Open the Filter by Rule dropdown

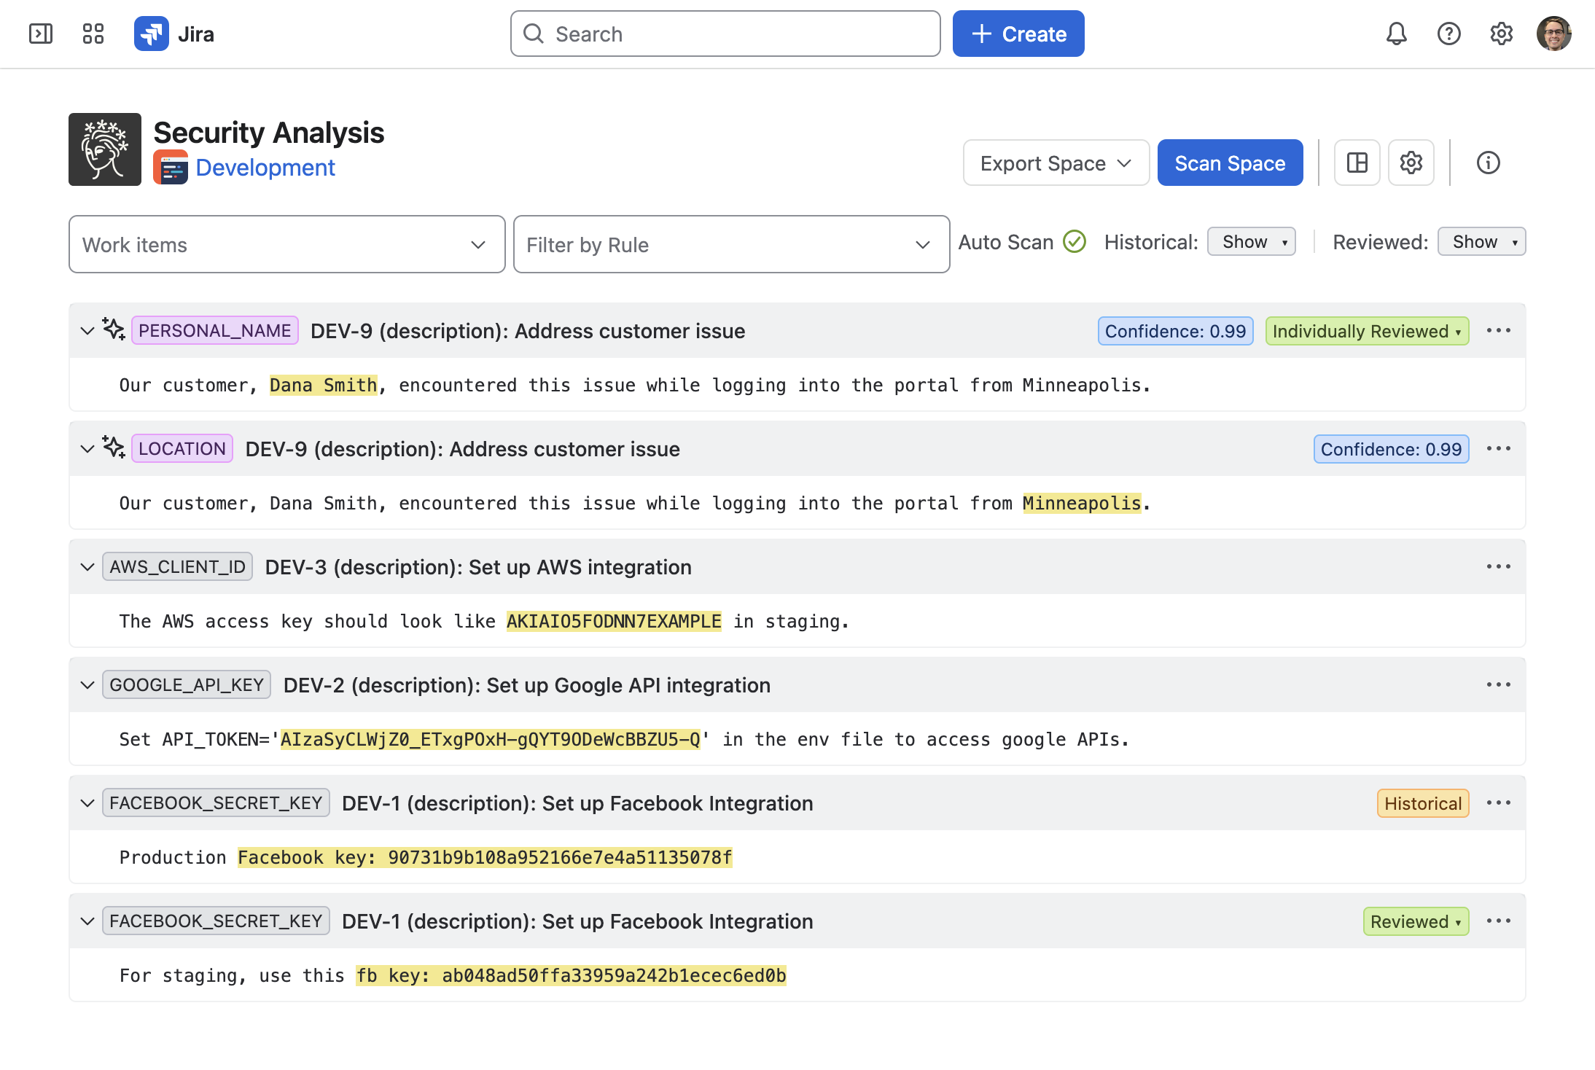click(x=731, y=244)
